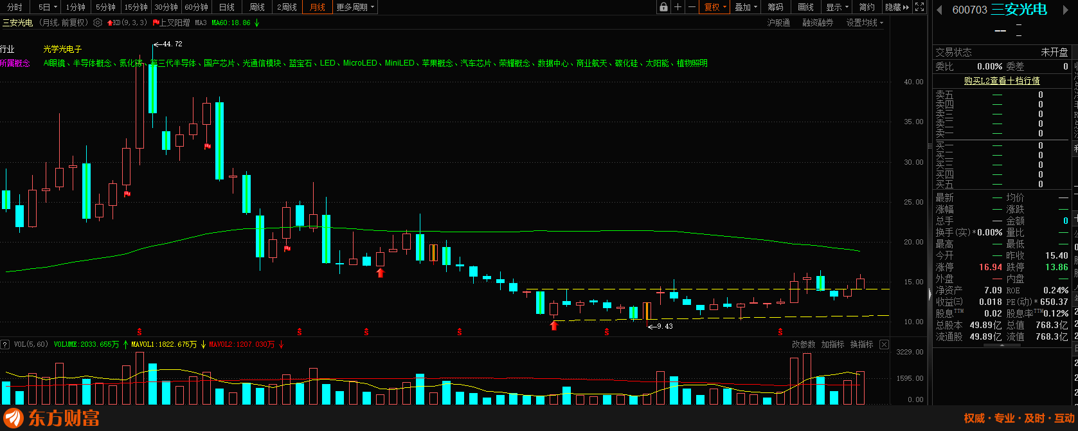Switch to 分时 intraday view
Viewport: 1078px width, 431px height.
click(14, 7)
